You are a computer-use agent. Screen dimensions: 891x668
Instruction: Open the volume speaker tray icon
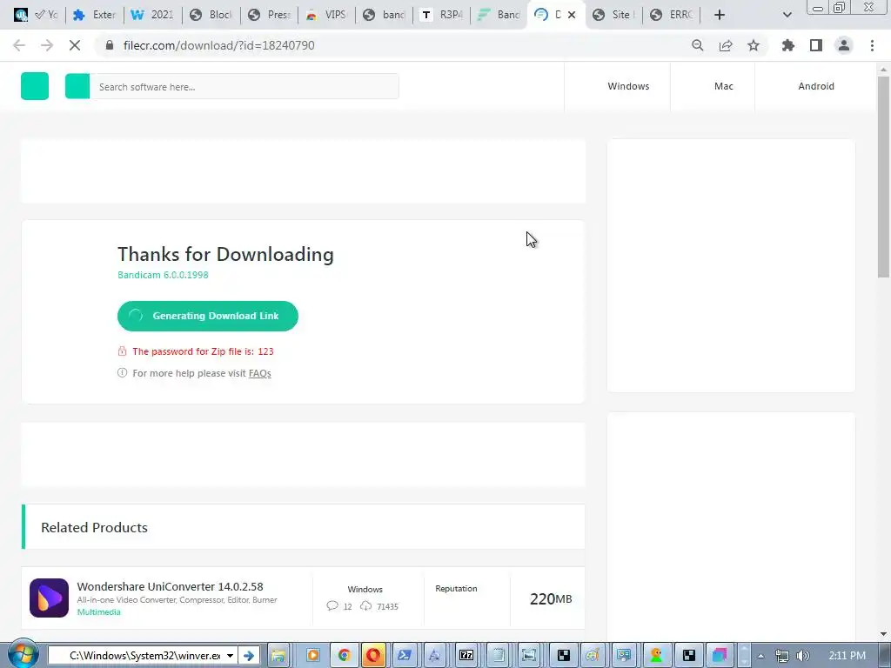pos(803,656)
